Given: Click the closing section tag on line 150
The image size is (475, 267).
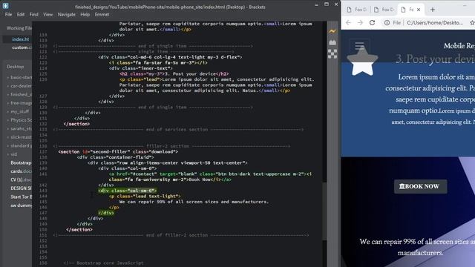Looking at the screenshot, I should (79, 230).
